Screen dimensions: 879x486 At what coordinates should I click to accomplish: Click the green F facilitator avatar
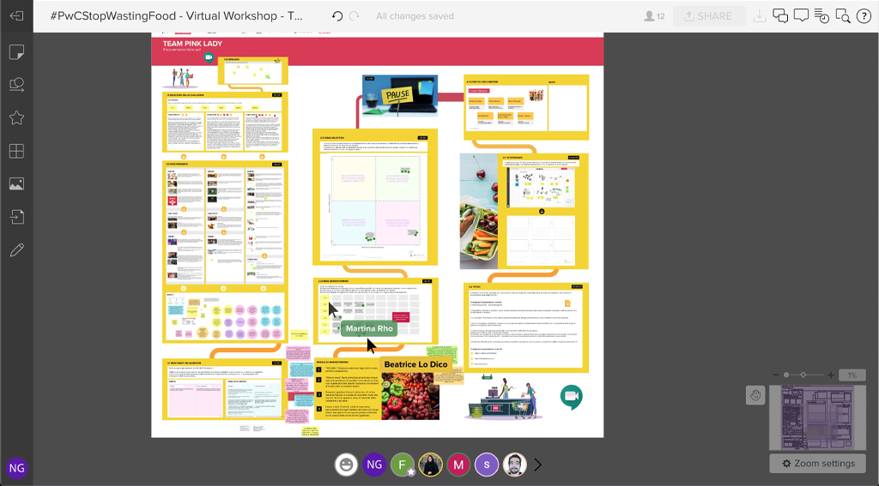403,465
